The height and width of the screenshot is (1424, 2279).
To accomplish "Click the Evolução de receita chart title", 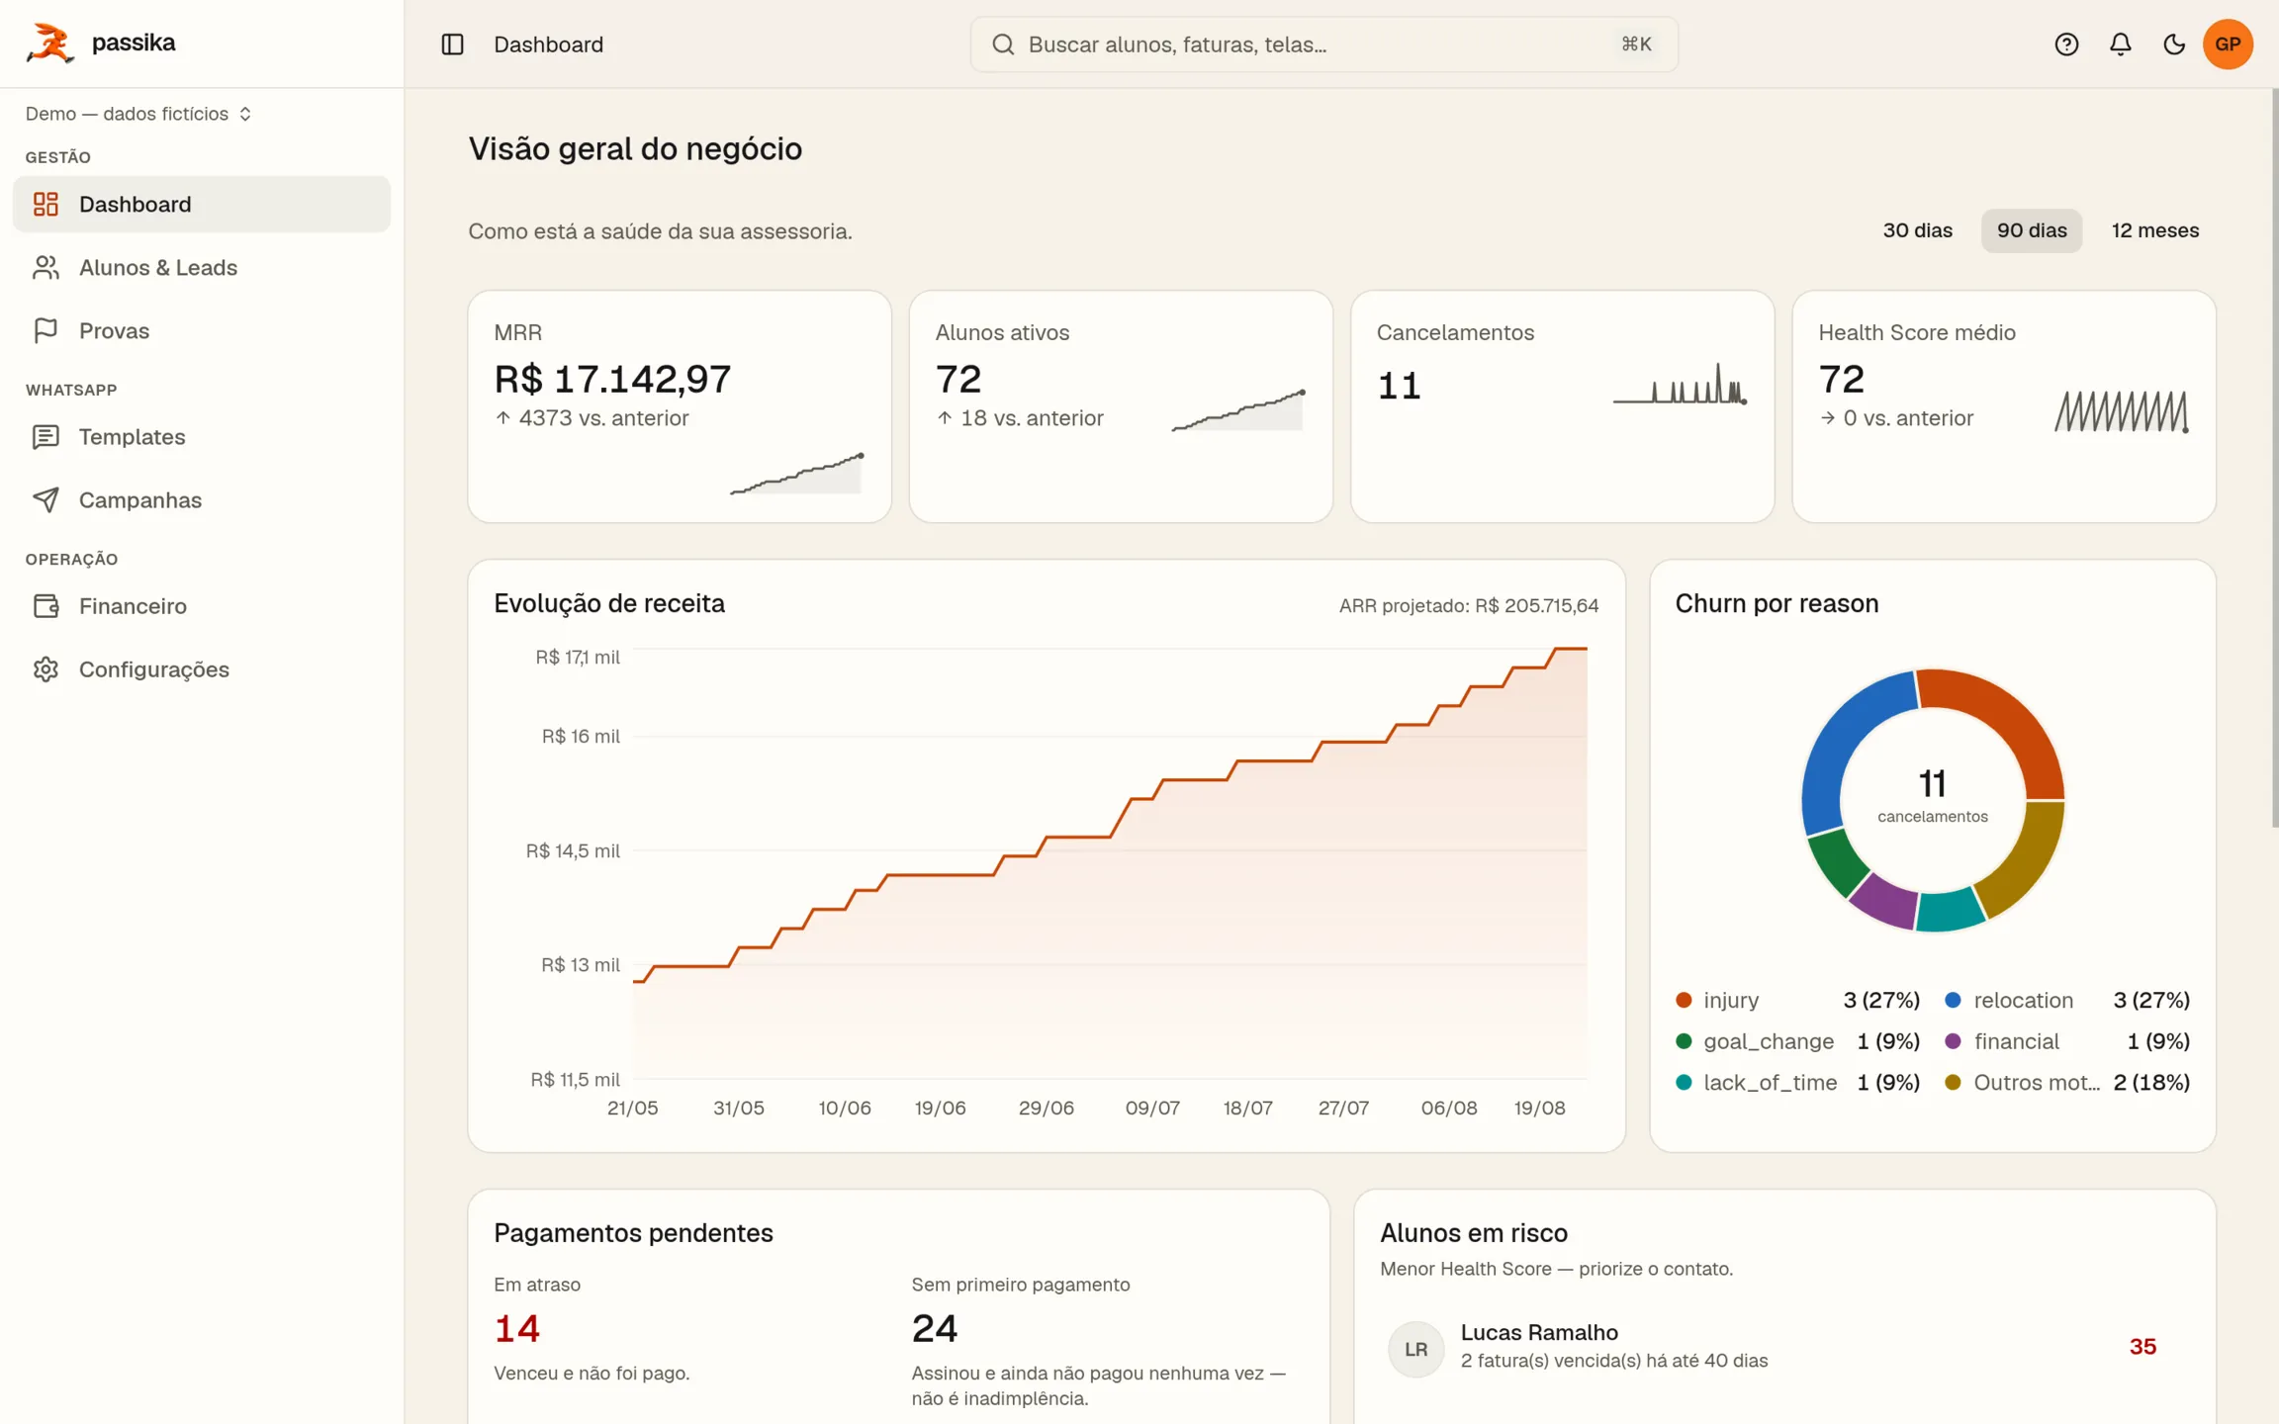I will 609,603.
